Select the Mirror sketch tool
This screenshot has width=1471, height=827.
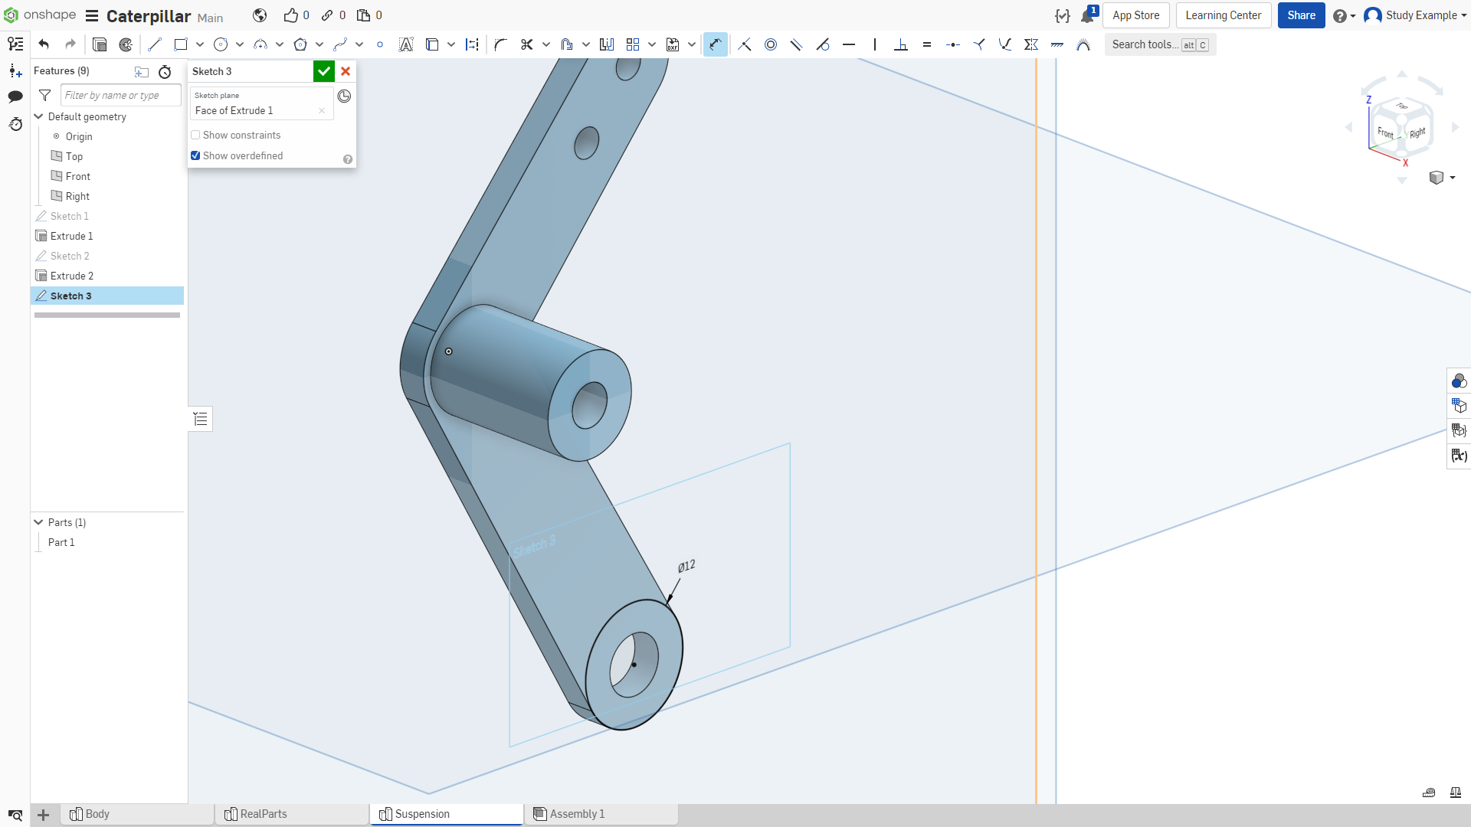[607, 44]
